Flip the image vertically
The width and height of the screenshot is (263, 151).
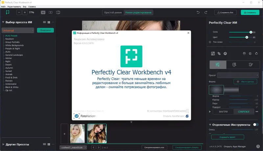point(244,53)
